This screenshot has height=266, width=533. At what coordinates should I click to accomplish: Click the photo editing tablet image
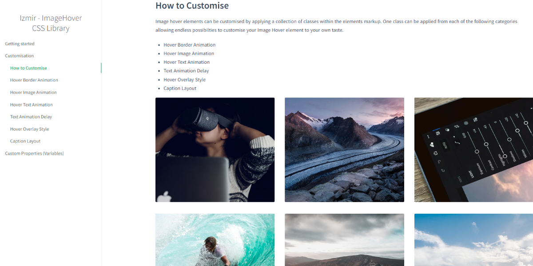coord(473,150)
